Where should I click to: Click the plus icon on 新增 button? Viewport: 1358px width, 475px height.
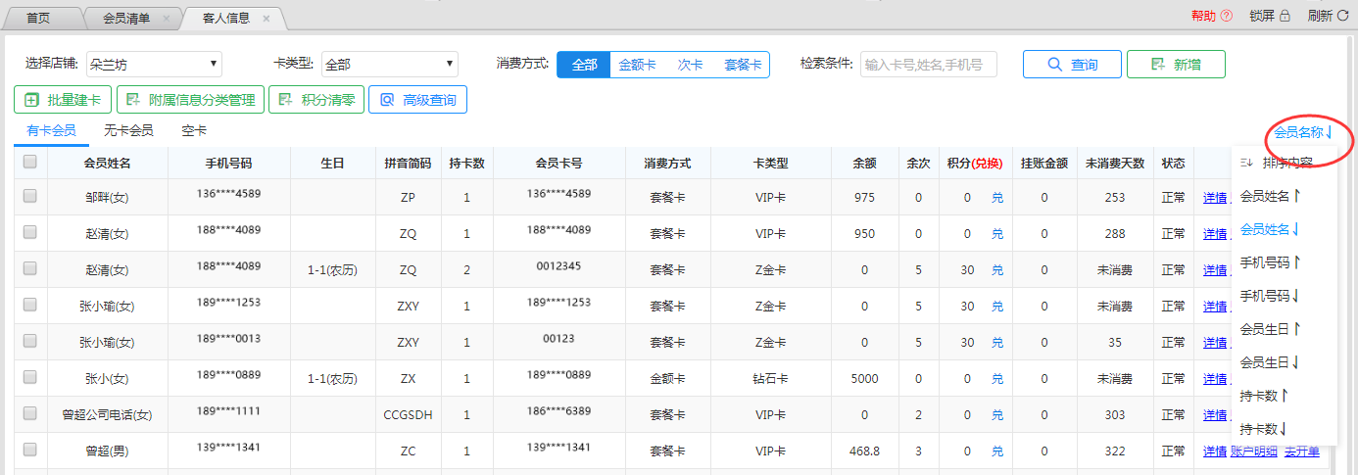pos(1158,65)
